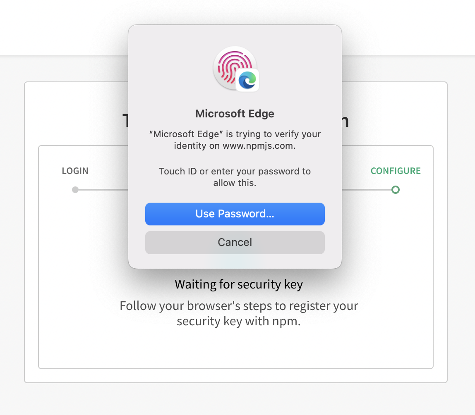Select the LOGIN tab label
Image resolution: width=475 pixels, height=415 pixels.
[75, 171]
